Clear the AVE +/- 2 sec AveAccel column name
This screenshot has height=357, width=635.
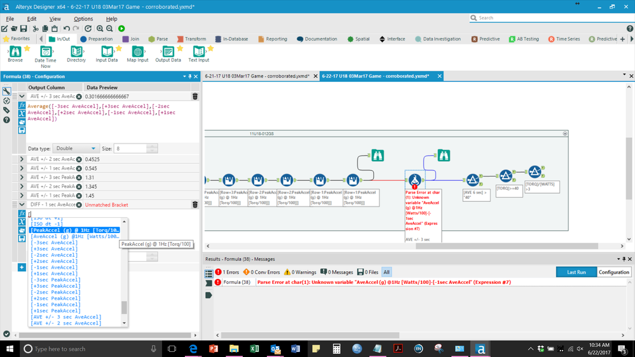click(79, 159)
